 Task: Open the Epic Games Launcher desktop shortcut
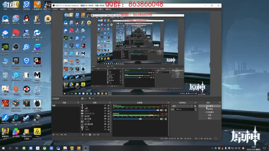(16, 63)
